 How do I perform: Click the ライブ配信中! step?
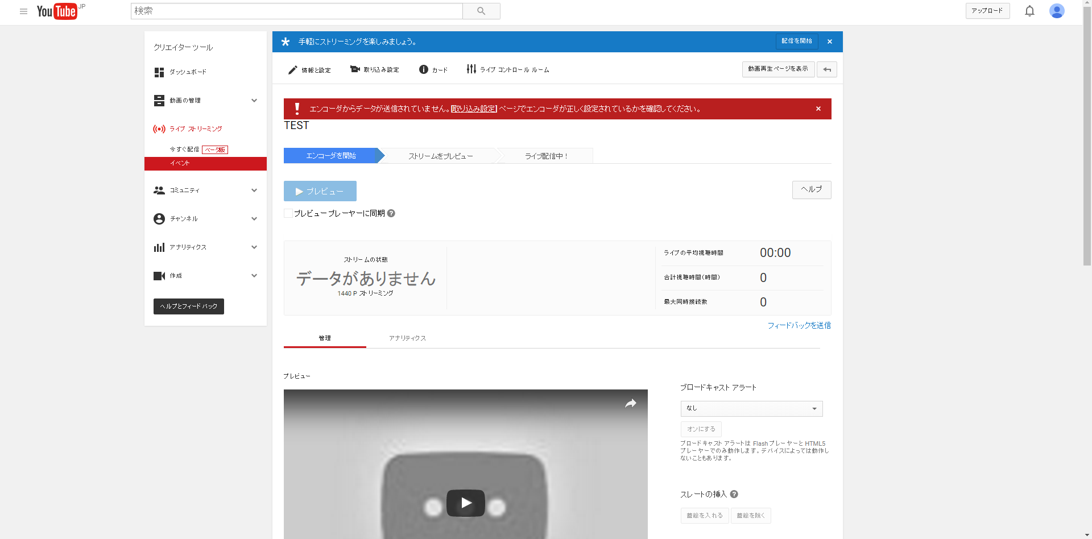[x=546, y=156]
